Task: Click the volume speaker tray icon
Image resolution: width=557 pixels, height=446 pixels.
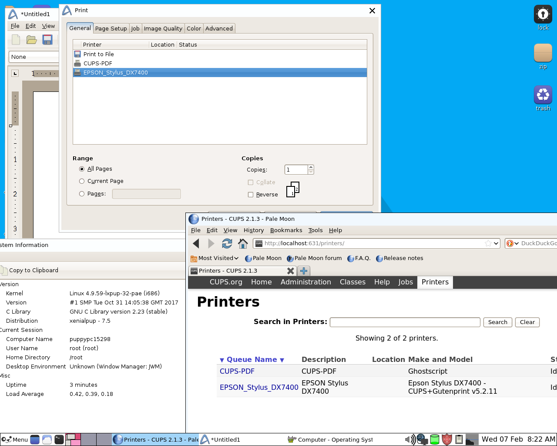Action: click(409, 439)
